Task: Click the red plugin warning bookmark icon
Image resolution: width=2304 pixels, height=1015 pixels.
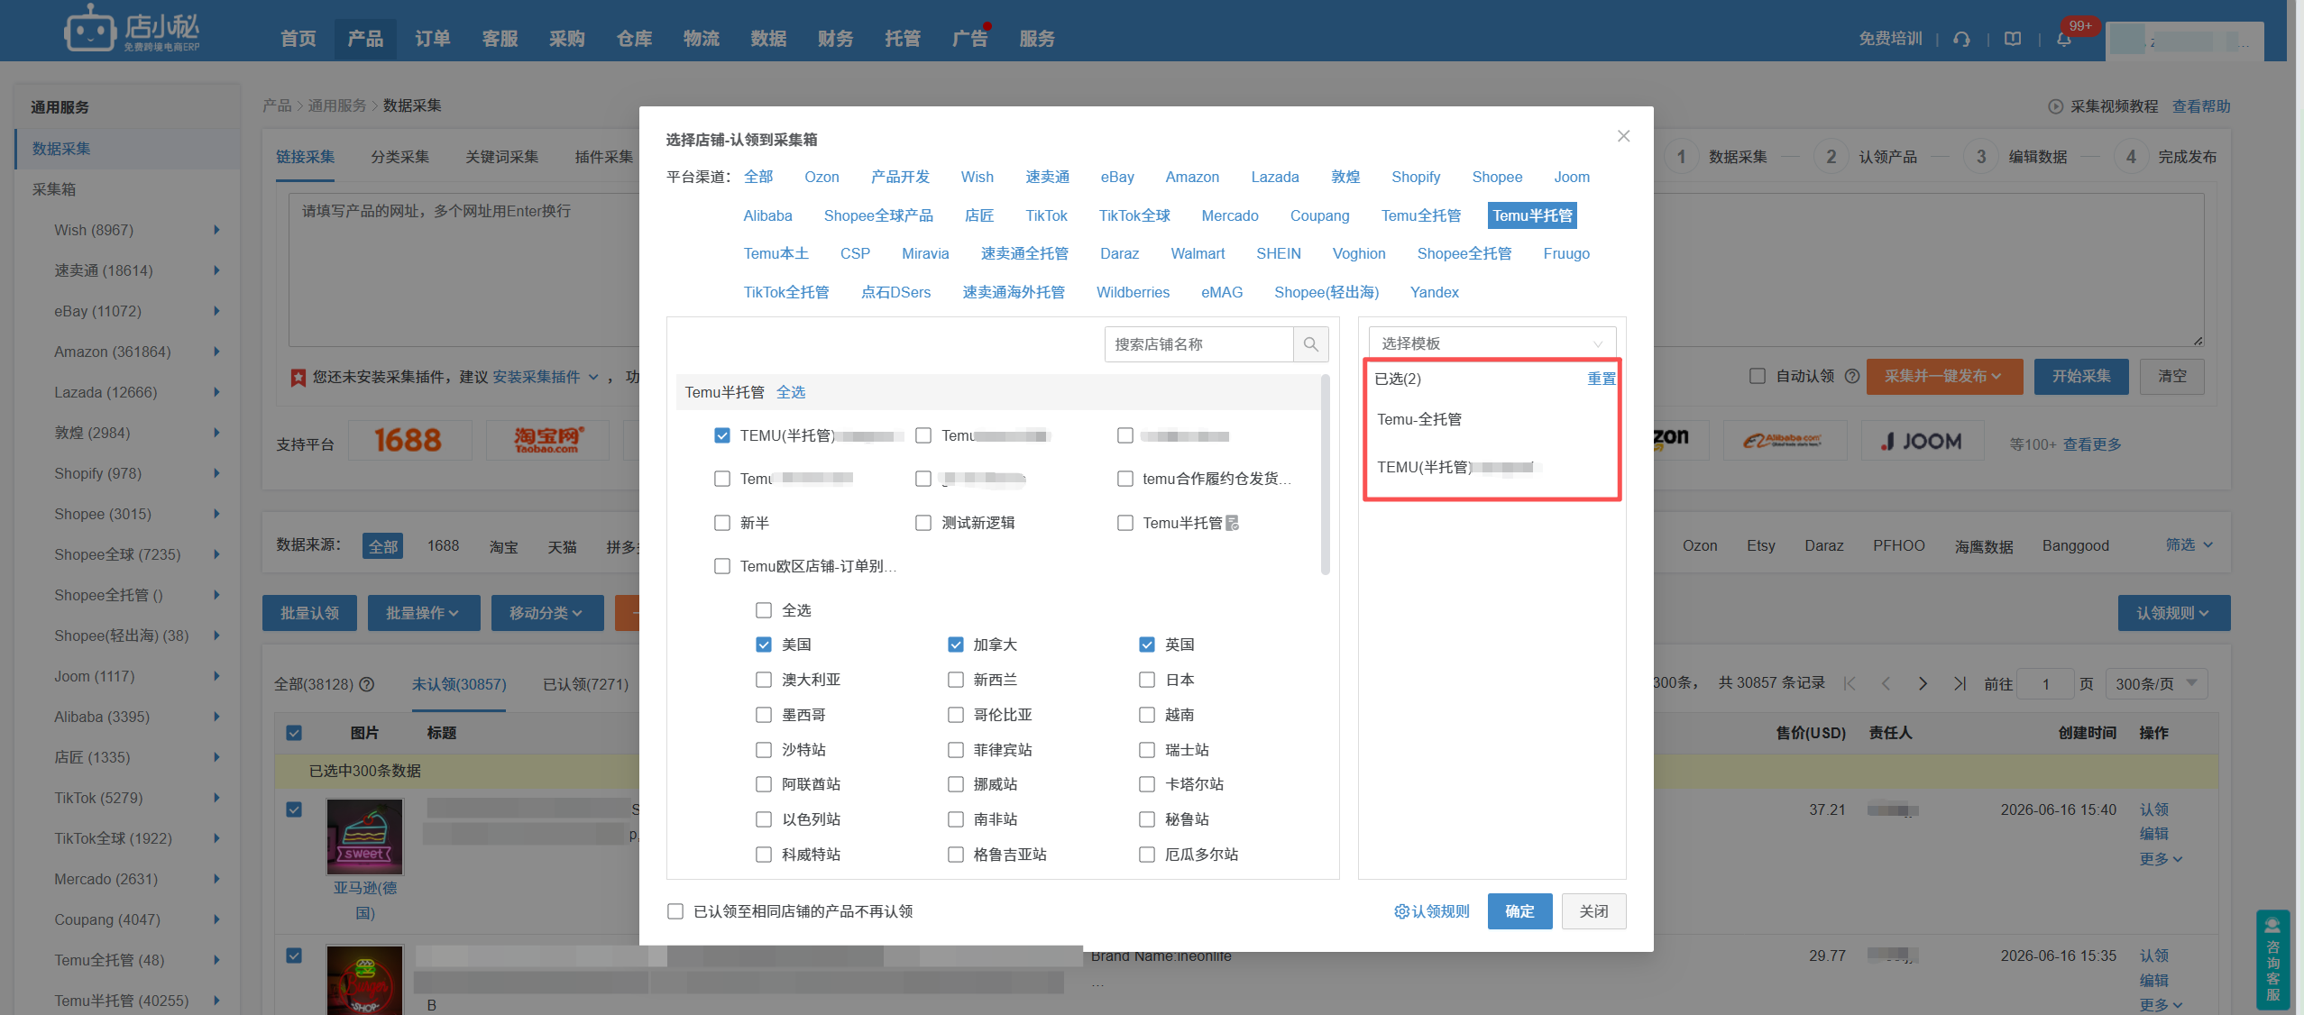Action: [x=298, y=378]
